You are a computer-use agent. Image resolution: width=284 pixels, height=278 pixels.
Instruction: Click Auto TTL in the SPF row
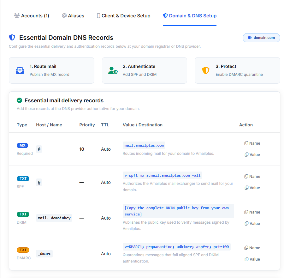(106, 182)
